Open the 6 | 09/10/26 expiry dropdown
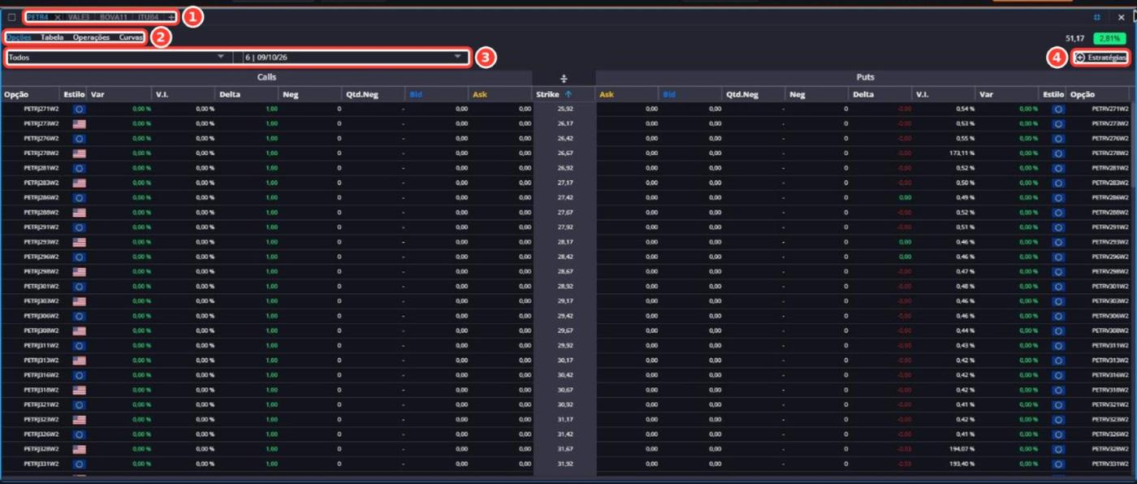 point(355,58)
